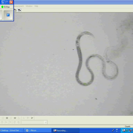Viewport: 133px width, 133px height.
Task: Open the Window menu
Action: coord(29,6)
